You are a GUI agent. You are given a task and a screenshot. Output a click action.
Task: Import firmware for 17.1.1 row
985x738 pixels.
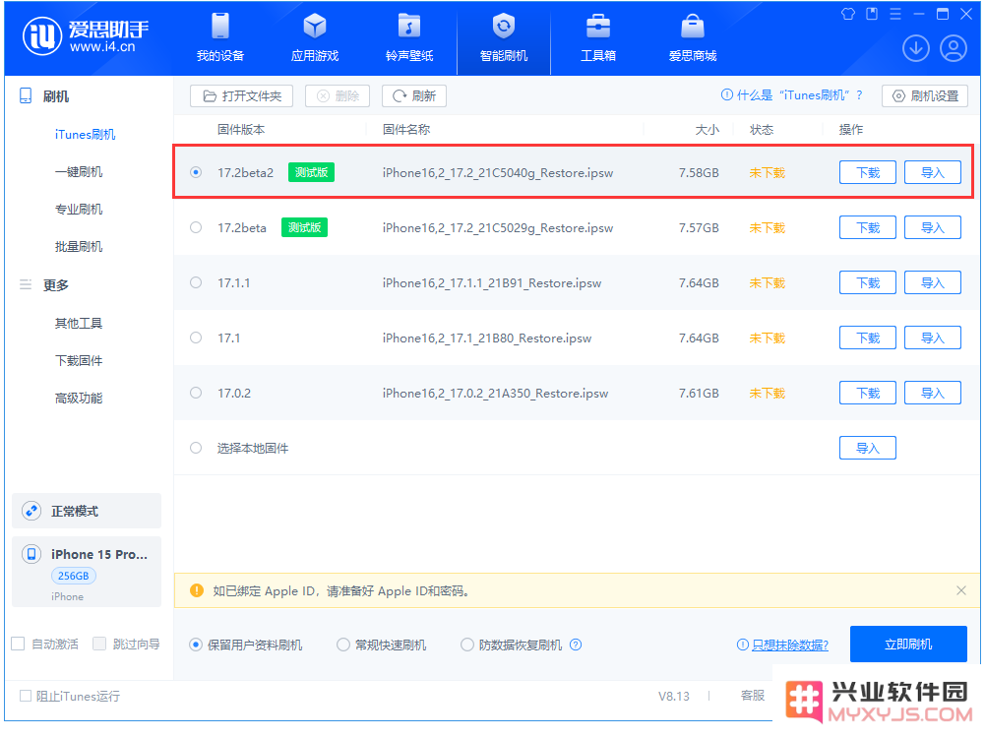tap(932, 282)
